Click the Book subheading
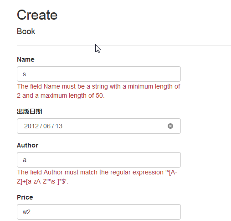 pyautogui.click(x=26, y=32)
